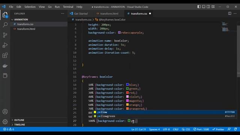Click the Prettier status bar item
This screenshot has height=135, width=240.
[x=218, y=129]
